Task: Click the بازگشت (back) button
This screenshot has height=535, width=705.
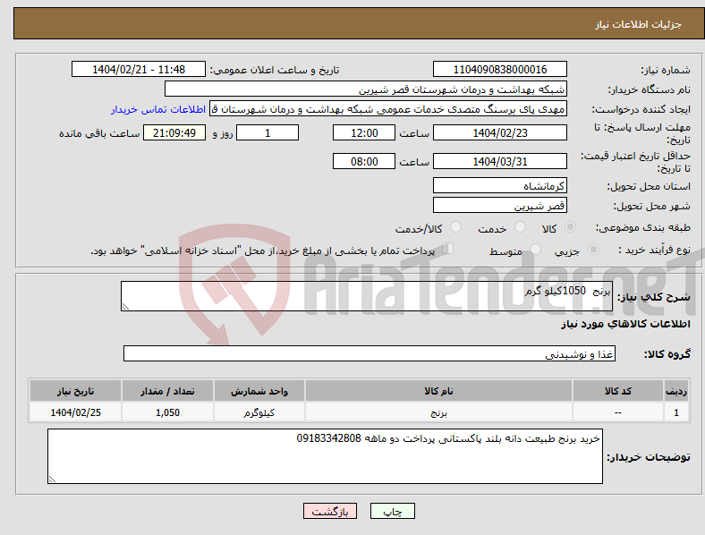Action: tap(330, 511)
